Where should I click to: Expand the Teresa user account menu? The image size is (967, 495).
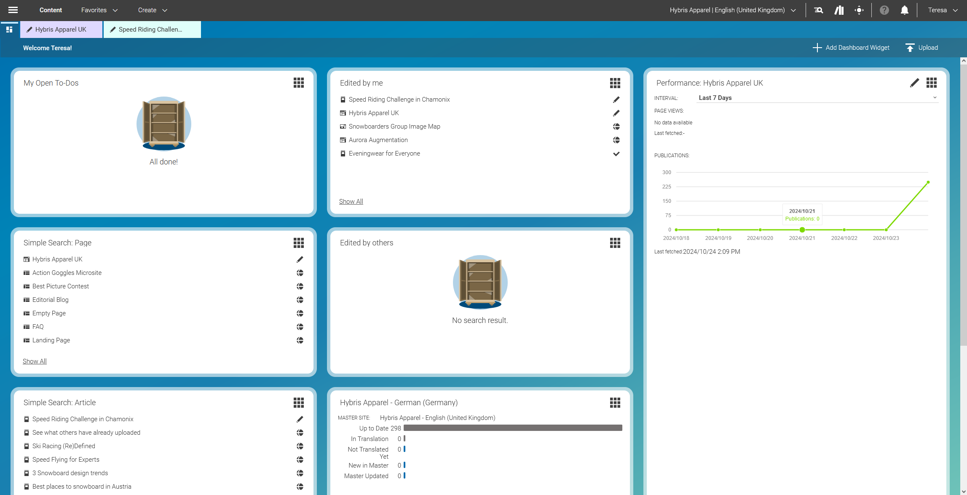tap(942, 10)
